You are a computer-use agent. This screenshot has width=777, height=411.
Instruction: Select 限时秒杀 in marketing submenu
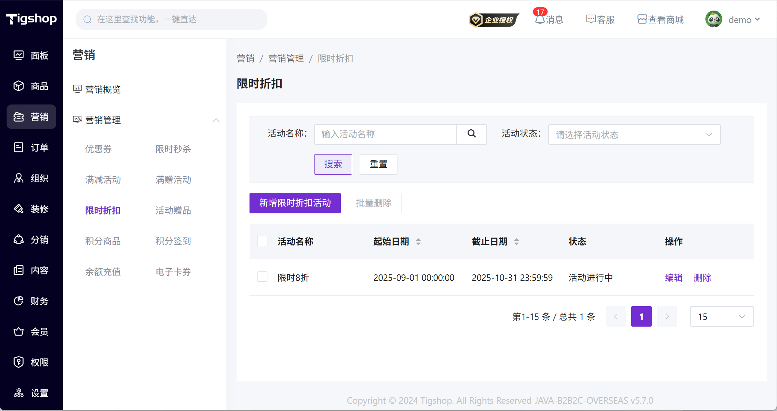pos(173,149)
